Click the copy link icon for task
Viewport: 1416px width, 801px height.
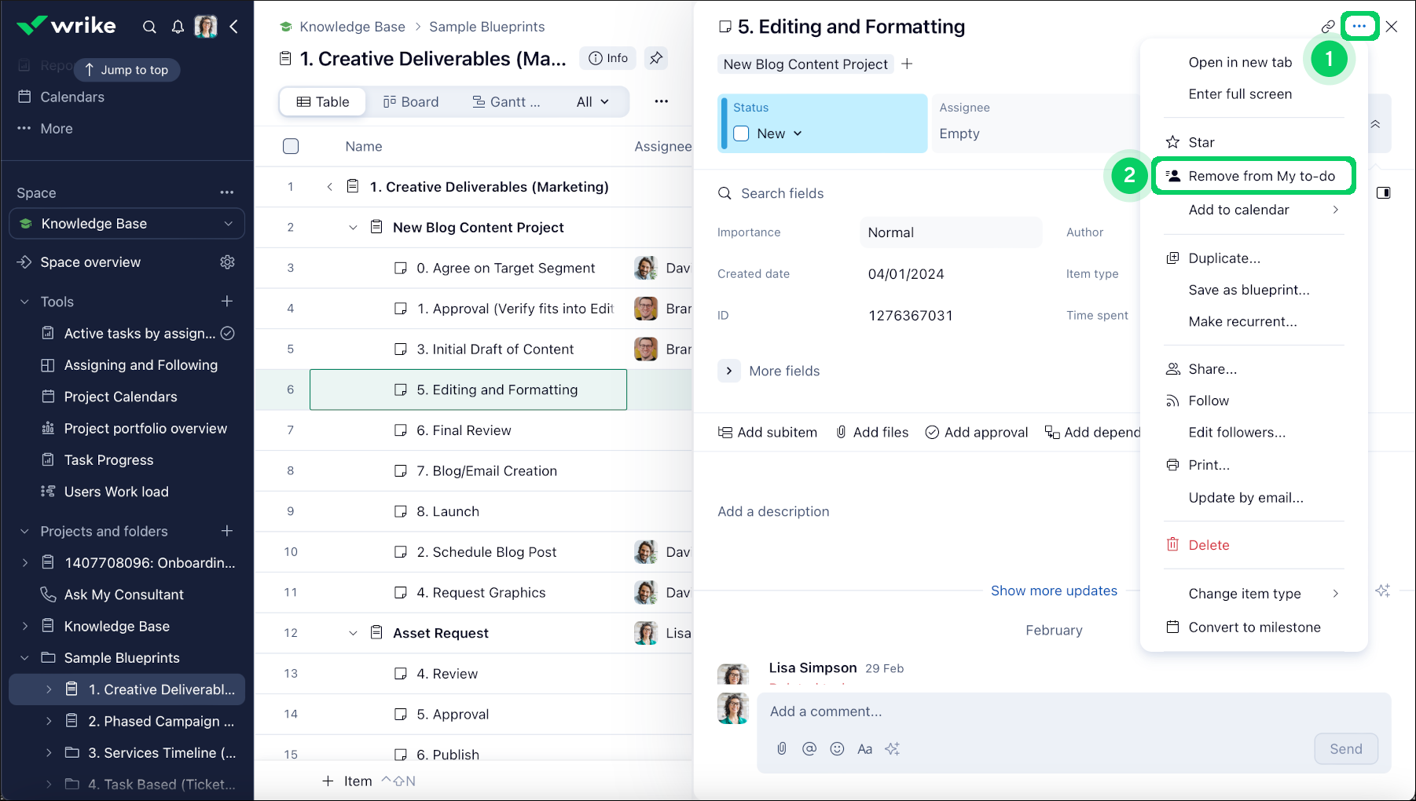tap(1328, 27)
